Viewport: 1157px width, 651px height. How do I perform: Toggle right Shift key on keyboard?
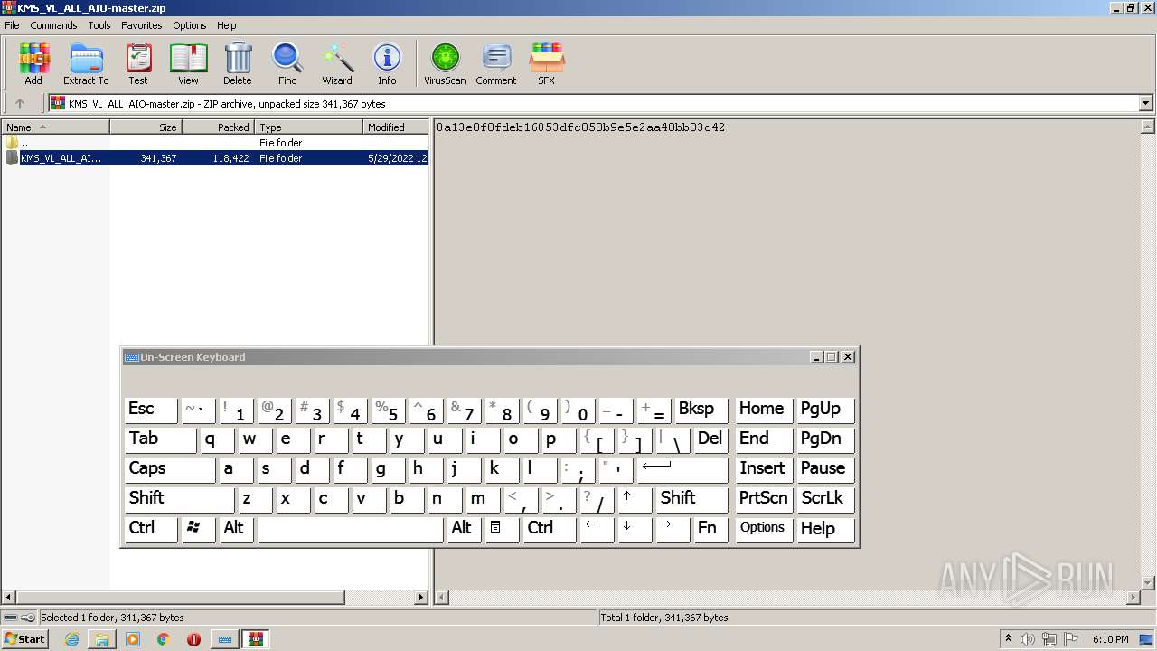tap(691, 499)
